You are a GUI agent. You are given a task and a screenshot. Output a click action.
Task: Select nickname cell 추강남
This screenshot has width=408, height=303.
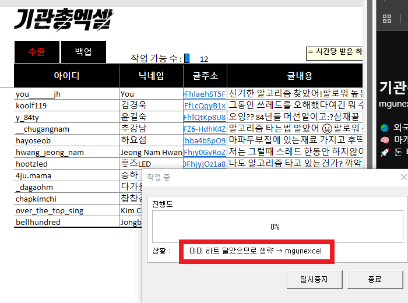coord(151,129)
